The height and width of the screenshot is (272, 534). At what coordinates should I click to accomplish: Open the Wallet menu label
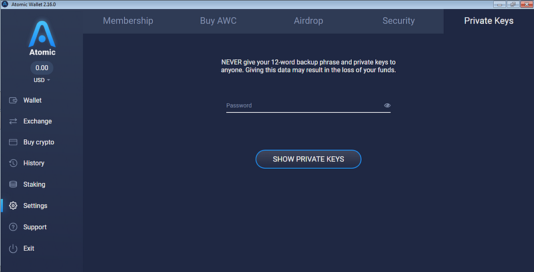point(32,100)
